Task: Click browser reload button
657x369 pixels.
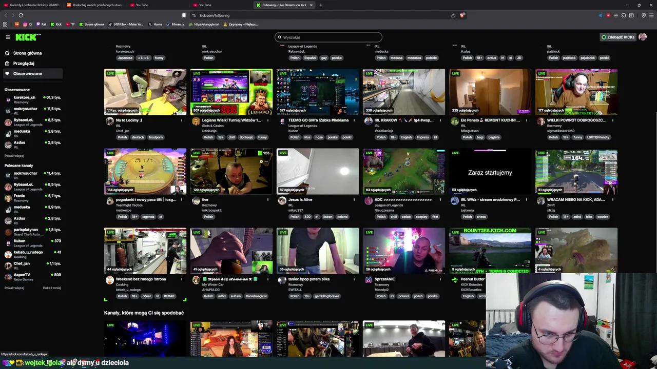Action: [x=21, y=15]
